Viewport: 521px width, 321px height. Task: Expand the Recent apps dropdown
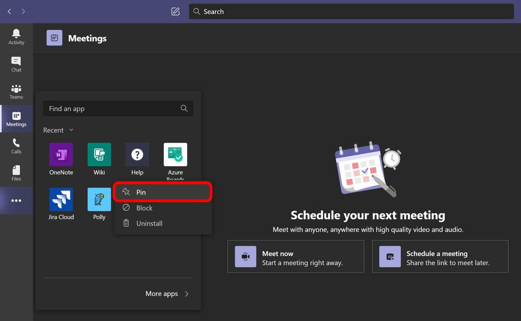pyautogui.click(x=58, y=130)
